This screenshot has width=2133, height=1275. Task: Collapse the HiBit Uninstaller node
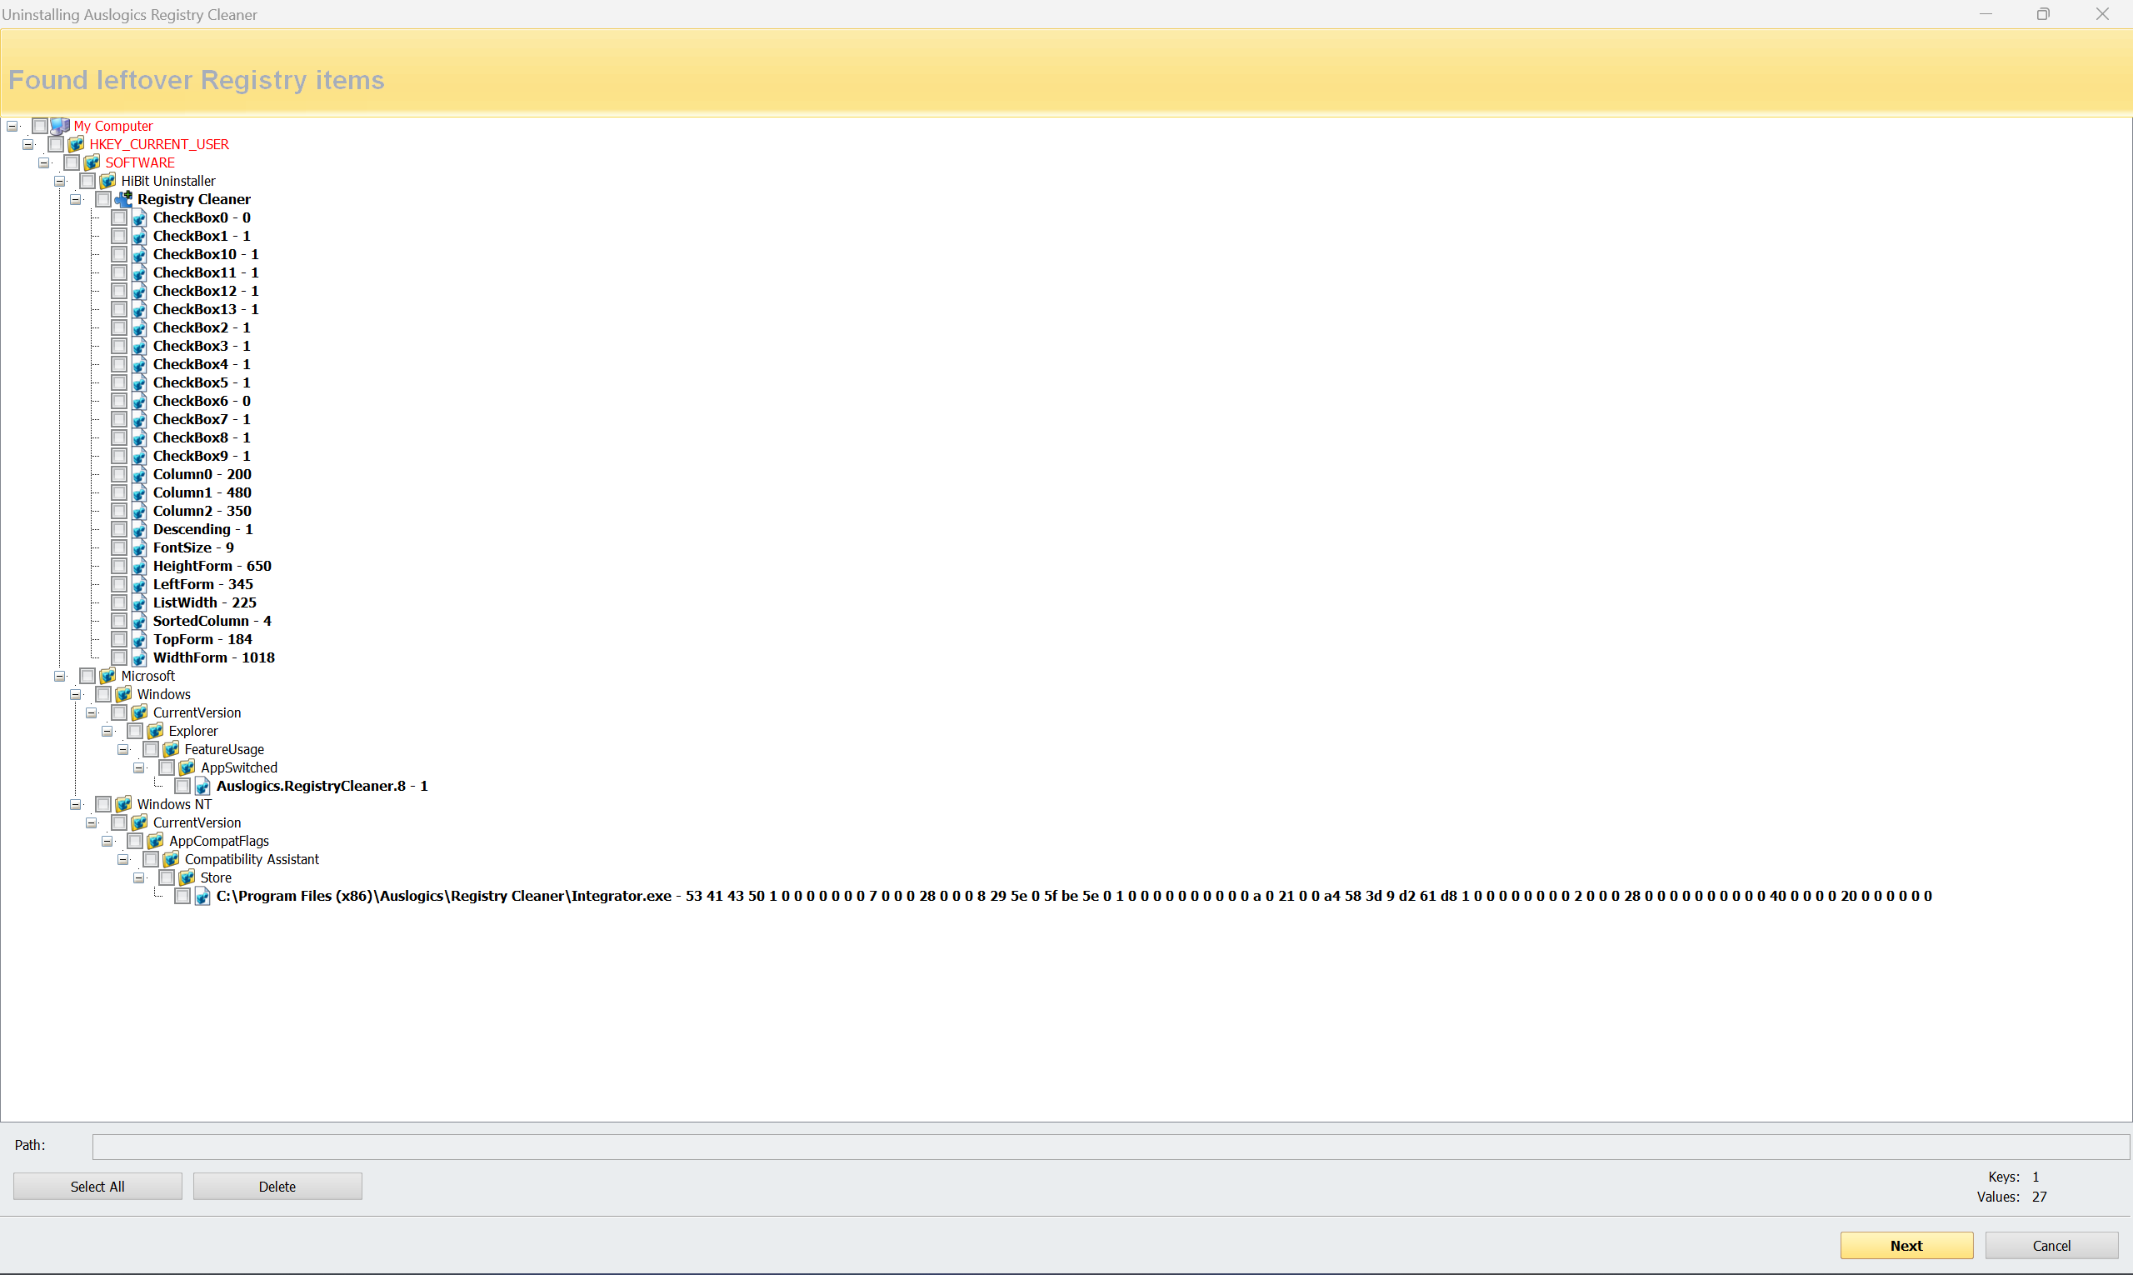[60, 182]
